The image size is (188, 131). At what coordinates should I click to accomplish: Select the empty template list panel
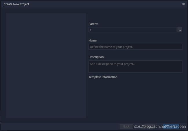tap(46, 65)
